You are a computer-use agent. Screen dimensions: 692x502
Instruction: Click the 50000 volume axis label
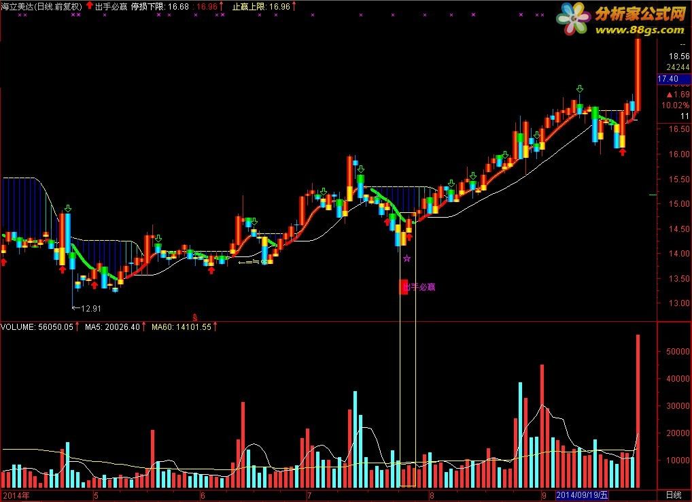(678, 352)
